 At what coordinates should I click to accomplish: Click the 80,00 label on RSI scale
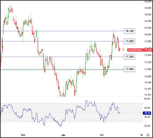tap(147, 99)
